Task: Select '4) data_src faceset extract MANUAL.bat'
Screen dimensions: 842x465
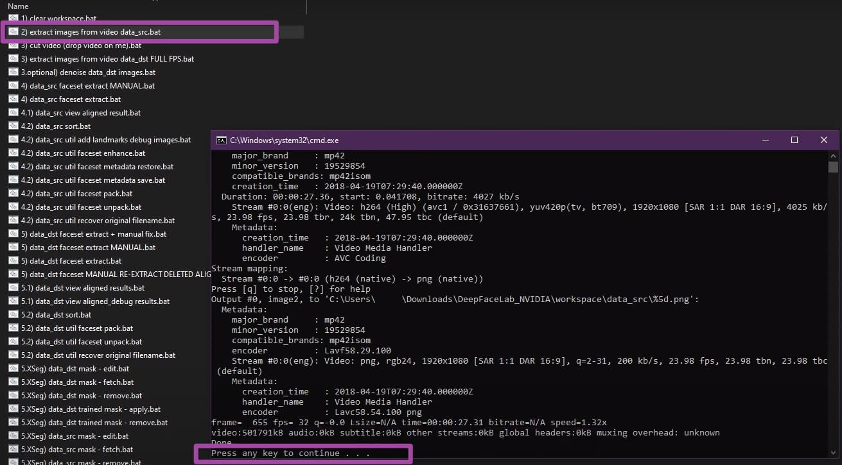Action: click(x=92, y=86)
